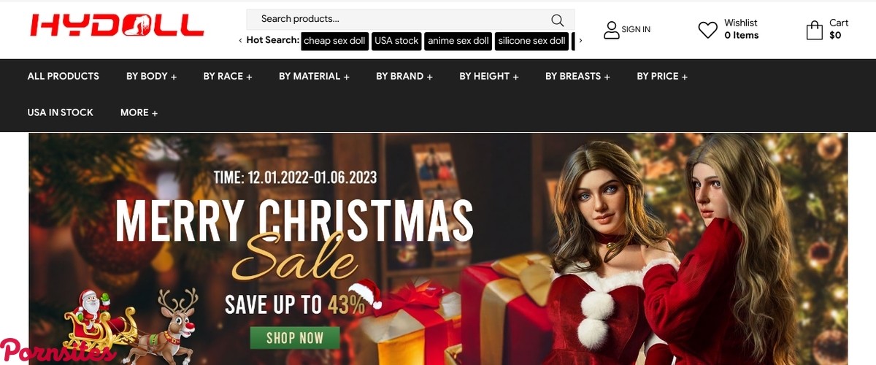The image size is (876, 365).
Task: Open the BY BRAND menu
Action: (404, 76)
